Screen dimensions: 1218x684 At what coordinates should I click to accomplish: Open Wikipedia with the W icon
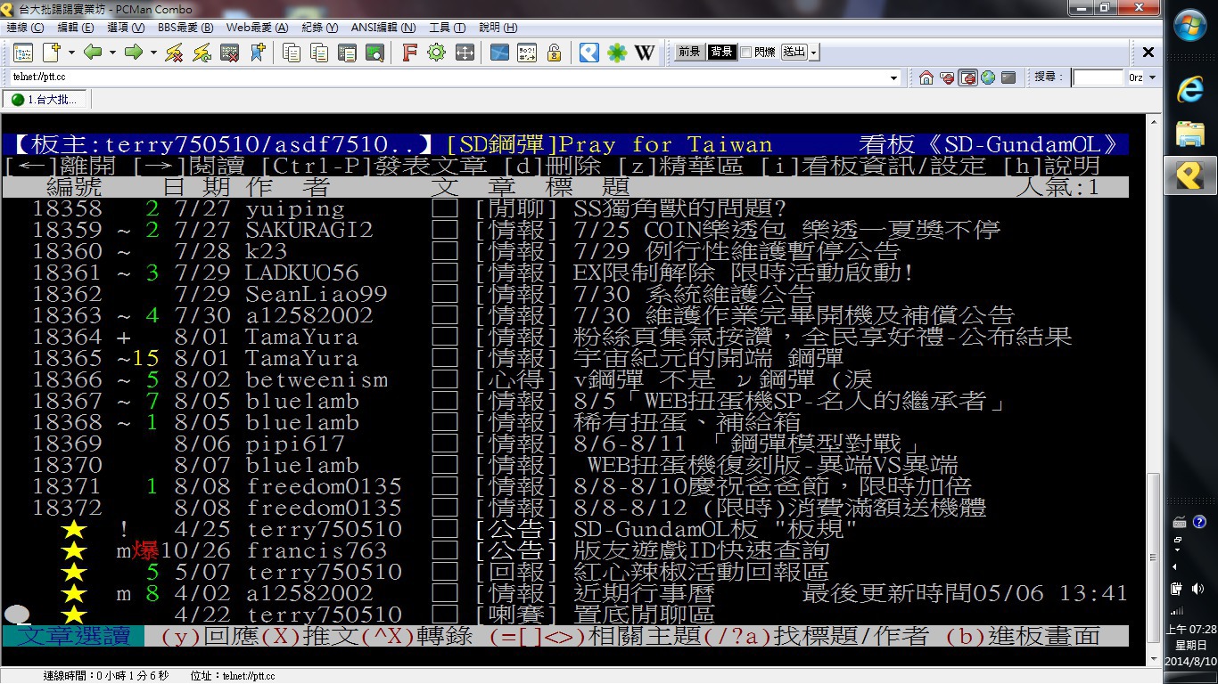click(x=644, y=53)
